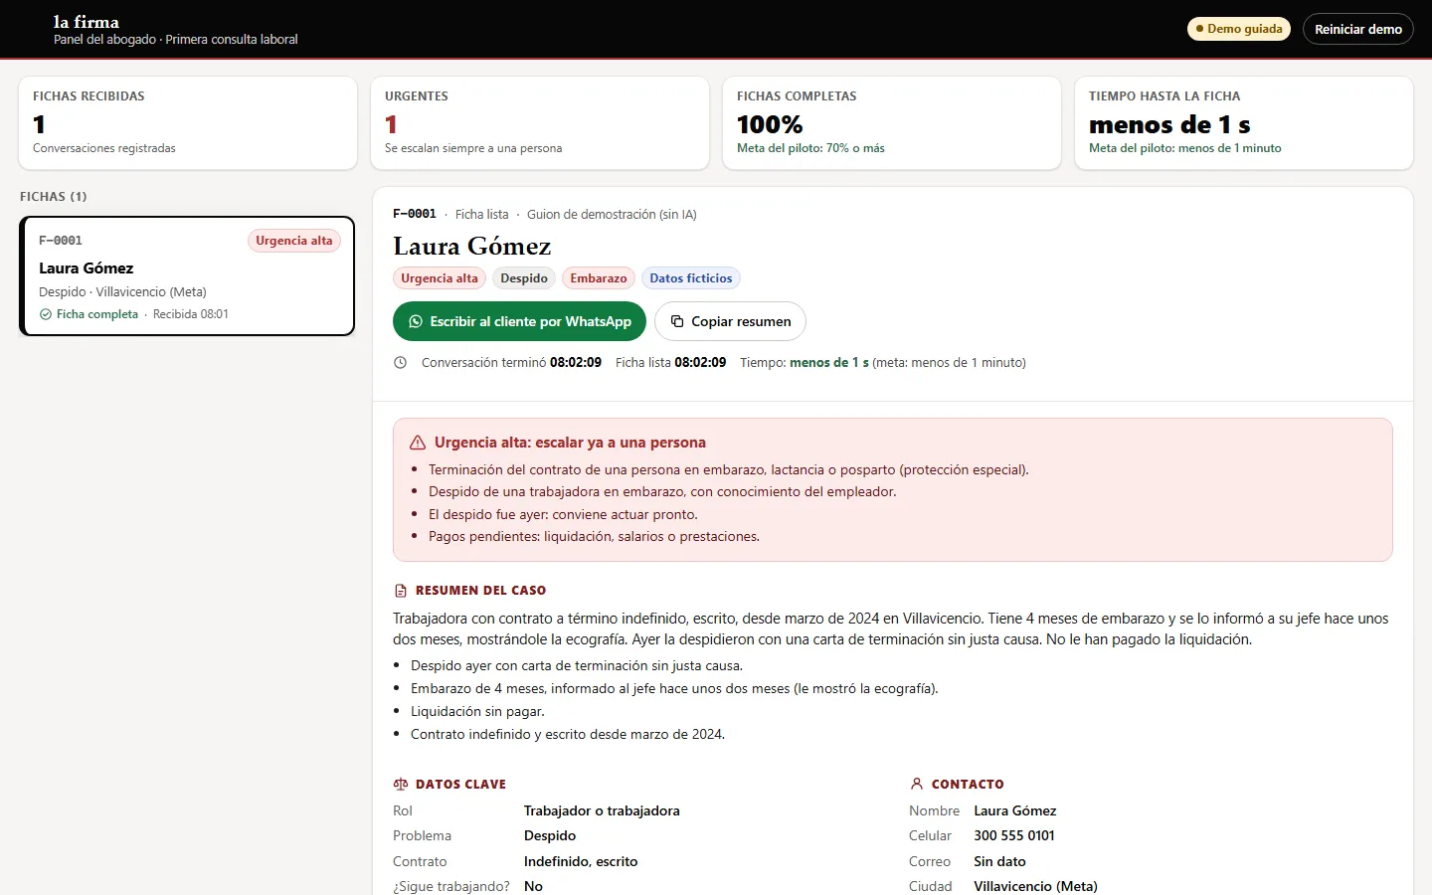Click the Liquidación sin pagar bullet
Viewport: 1432px width, 895px height.
(x=477, y=712)
